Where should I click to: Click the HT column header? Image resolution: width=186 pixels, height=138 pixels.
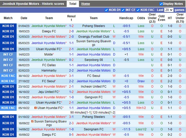[170, 18]
